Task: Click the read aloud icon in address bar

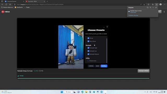Action: pos(141,4)
